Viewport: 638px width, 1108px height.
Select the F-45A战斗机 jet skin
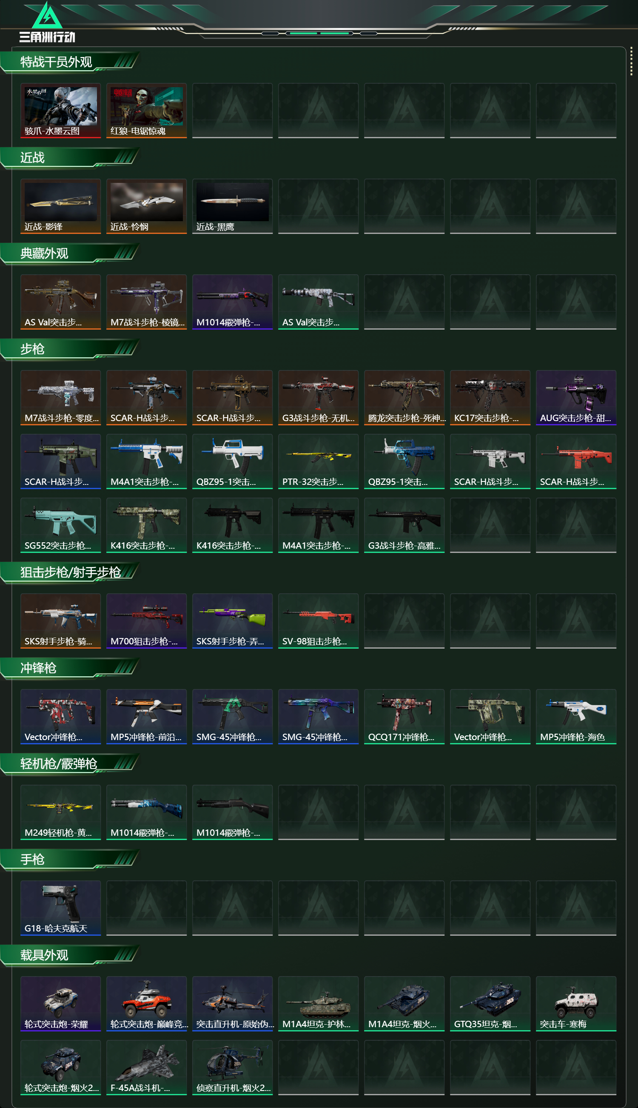click(x=146, y=1067)
